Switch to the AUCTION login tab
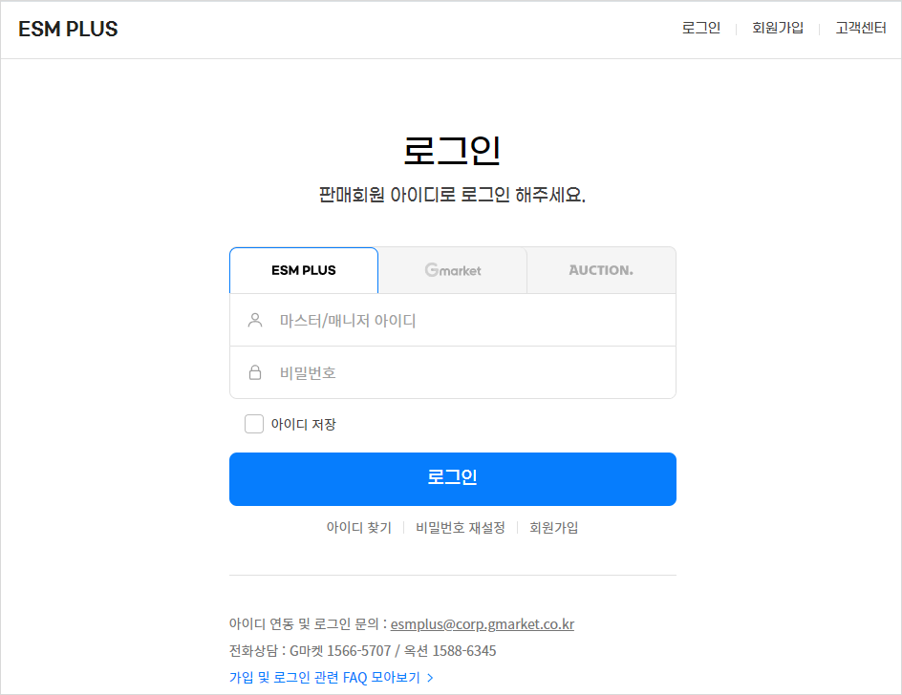 (x=601, y=270)
